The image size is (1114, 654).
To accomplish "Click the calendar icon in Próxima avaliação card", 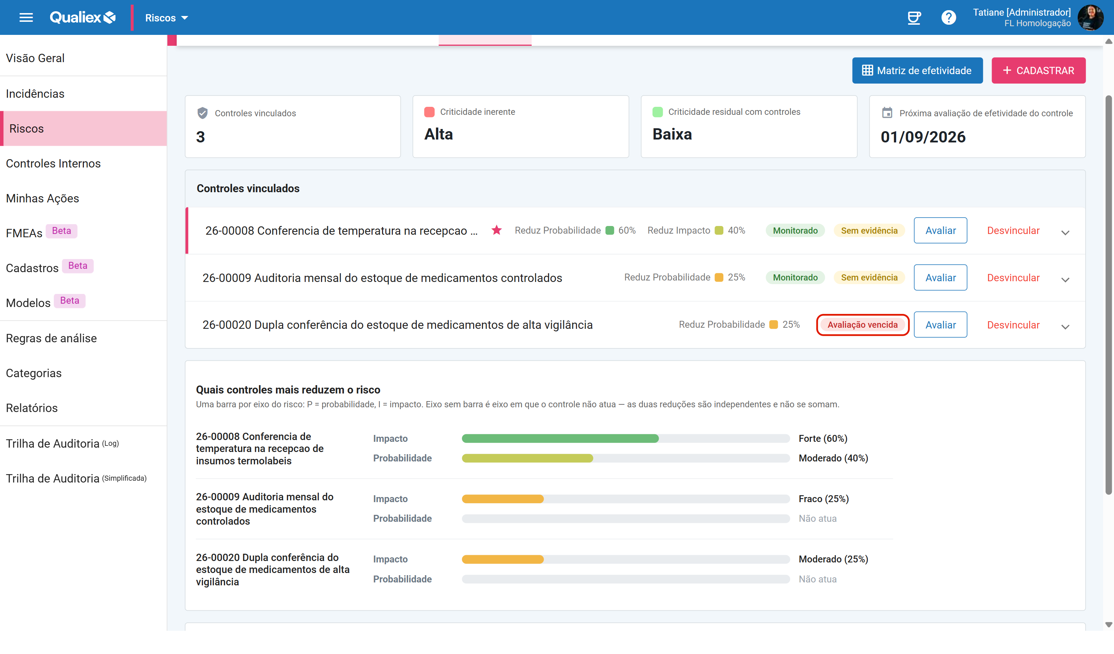I will point(887,113).
